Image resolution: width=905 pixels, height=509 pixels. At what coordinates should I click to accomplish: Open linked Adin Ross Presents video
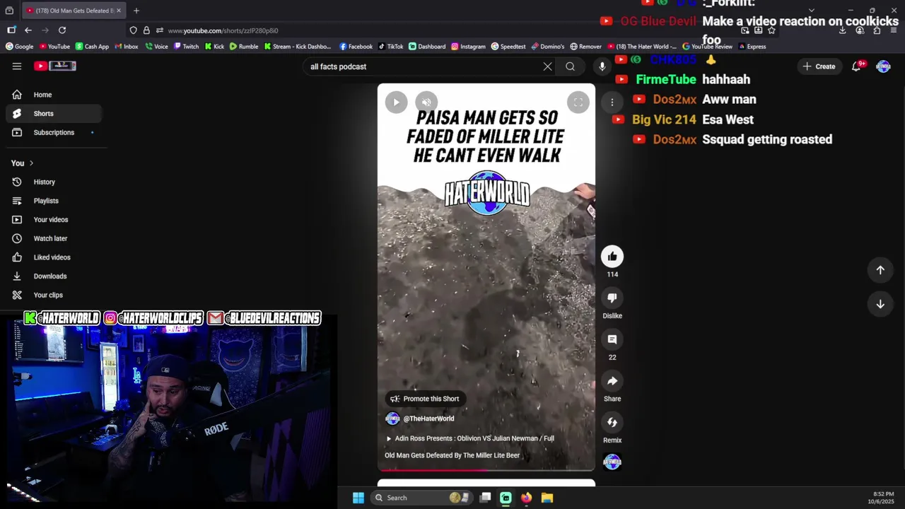tap(469, 438)
